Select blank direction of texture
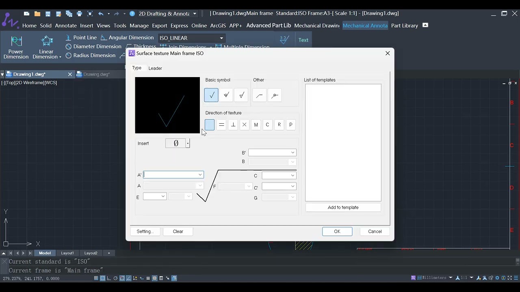Image resolution: width=520 pixels, height=292 pixels. (x=210, y=125)
